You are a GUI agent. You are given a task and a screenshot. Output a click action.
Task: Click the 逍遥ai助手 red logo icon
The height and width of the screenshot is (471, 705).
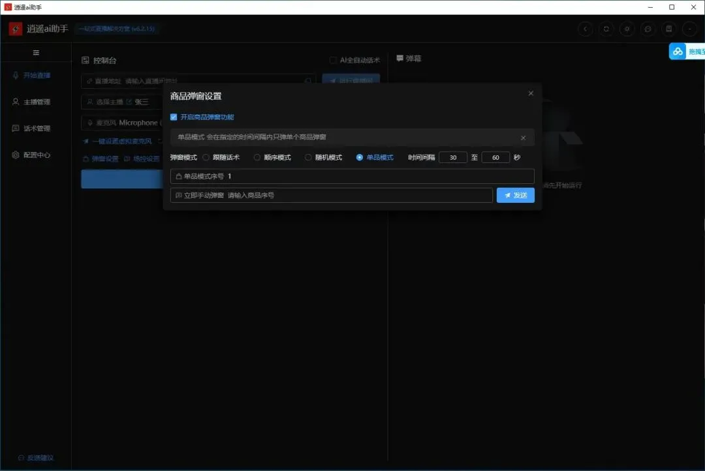coord(15,29)
